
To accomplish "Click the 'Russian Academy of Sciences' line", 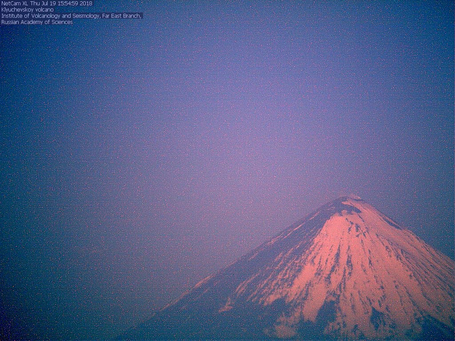I will [37, 22].
